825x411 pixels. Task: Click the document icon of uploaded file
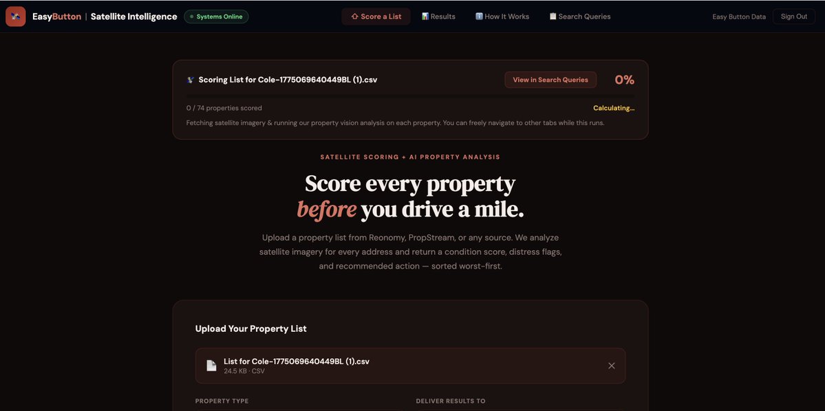(x=211, y=366)
